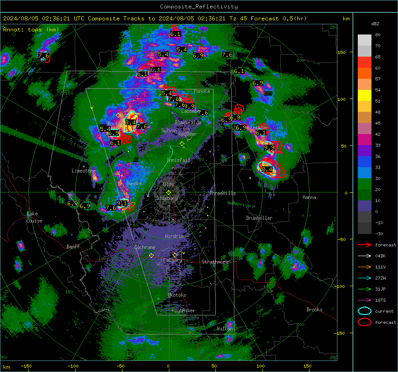Click the Didsbury city label
Screen dimensions: 398x372
(x=167, y=198)
